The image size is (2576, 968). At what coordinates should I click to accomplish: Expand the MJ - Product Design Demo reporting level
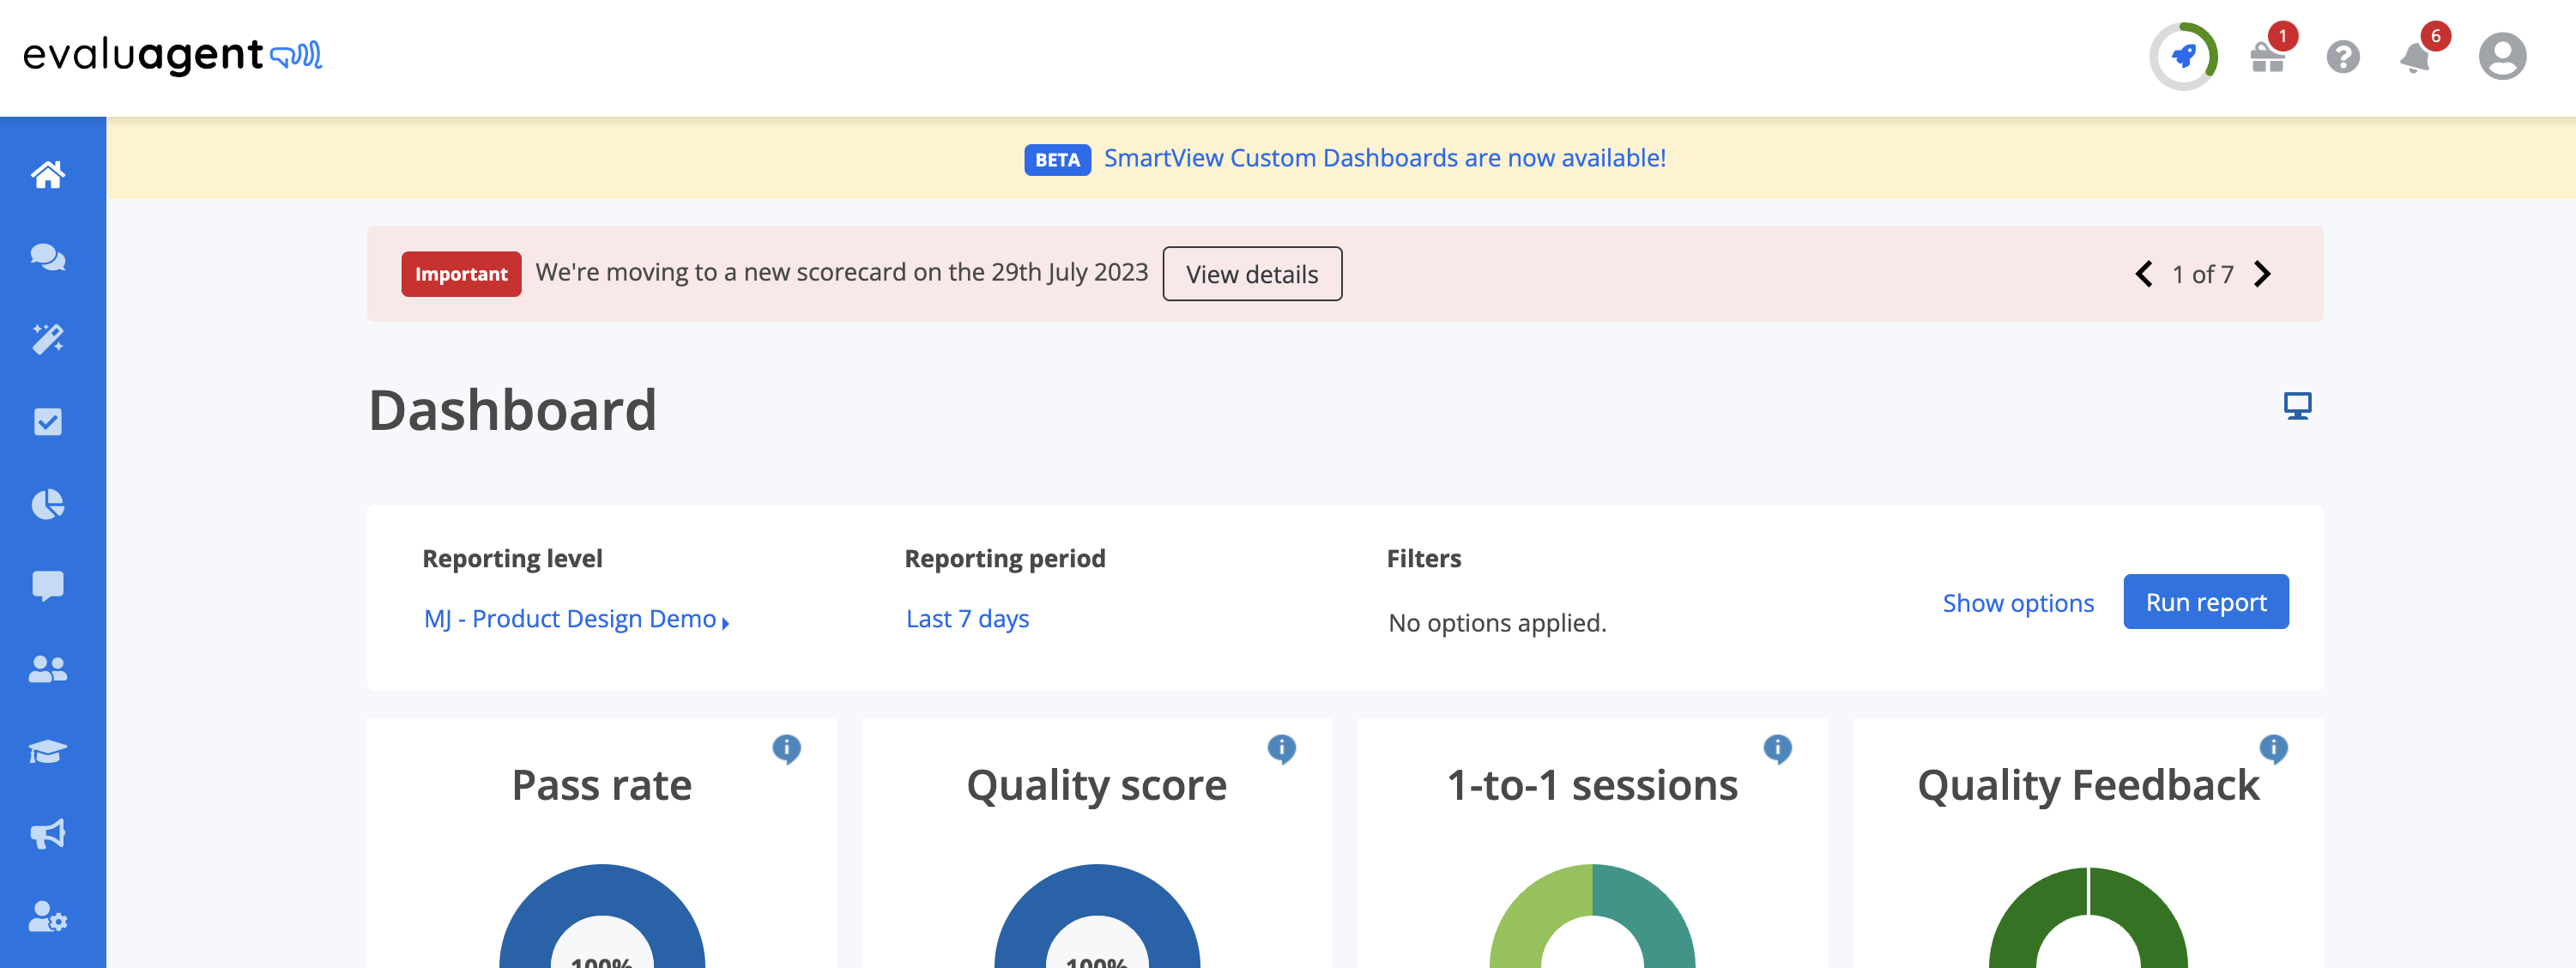pos(577,619)
